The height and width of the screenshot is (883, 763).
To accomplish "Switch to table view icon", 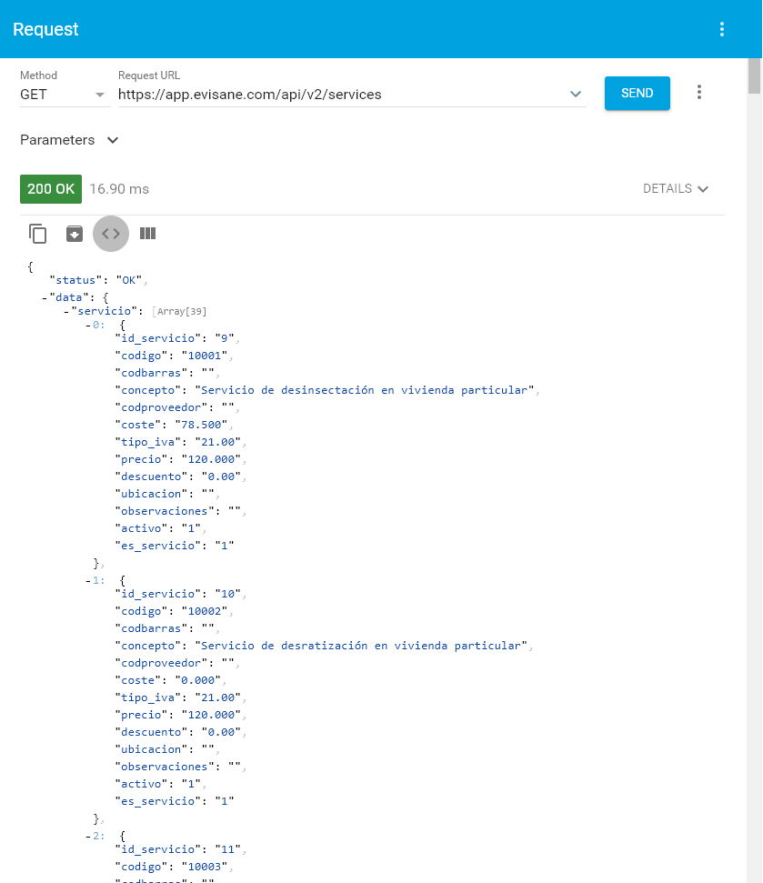I will click(x=147, y=234).
